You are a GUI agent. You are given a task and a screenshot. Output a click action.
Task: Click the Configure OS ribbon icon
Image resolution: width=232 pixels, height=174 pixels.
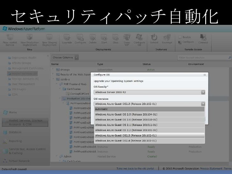pyautogui.click(x=139, y=37)
